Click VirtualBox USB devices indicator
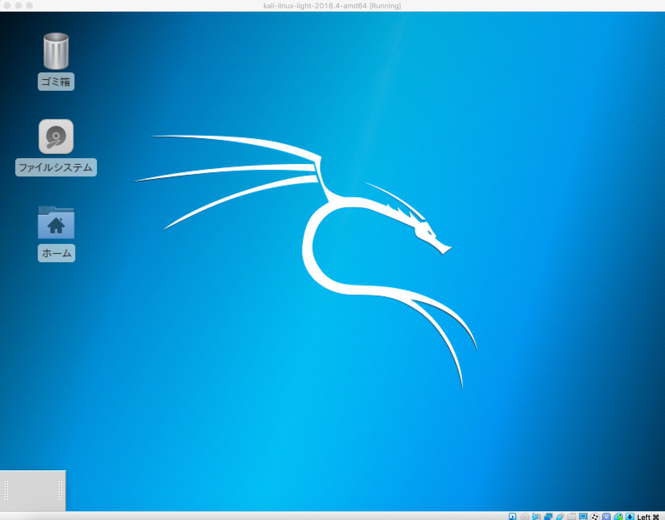The image size is (665, 520). [560, 516]
